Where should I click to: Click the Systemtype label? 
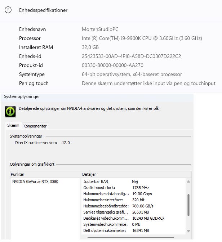[32, 75]
